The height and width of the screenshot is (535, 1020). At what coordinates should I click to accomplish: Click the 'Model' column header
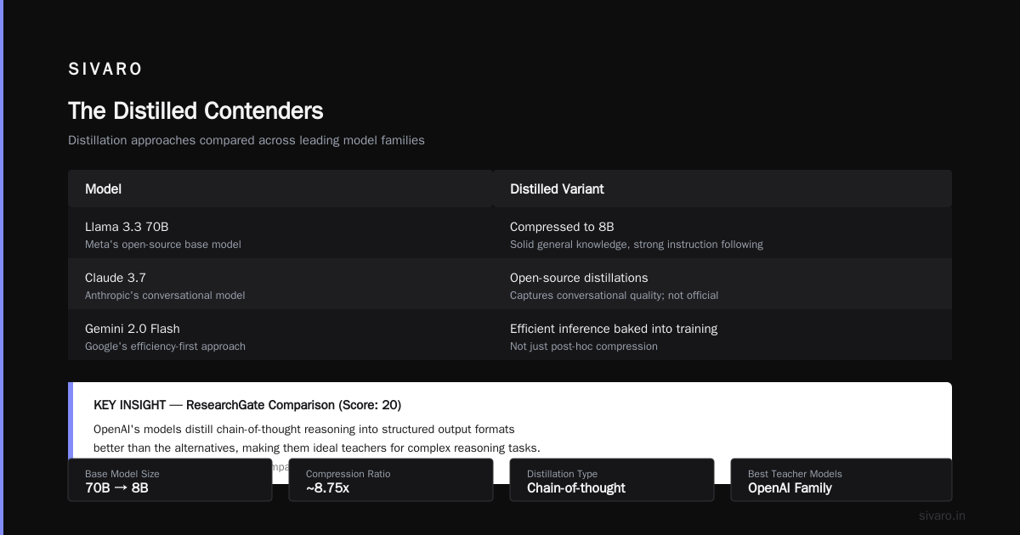point(103,189)
